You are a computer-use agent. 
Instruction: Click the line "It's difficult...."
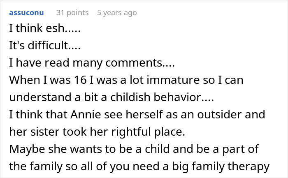pyautogui.click(x=41, y=47)
